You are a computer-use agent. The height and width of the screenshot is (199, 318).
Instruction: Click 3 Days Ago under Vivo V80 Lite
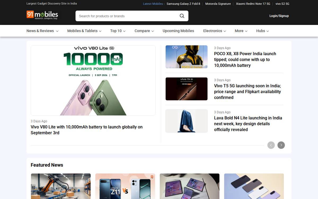click(x=39, y=121)
